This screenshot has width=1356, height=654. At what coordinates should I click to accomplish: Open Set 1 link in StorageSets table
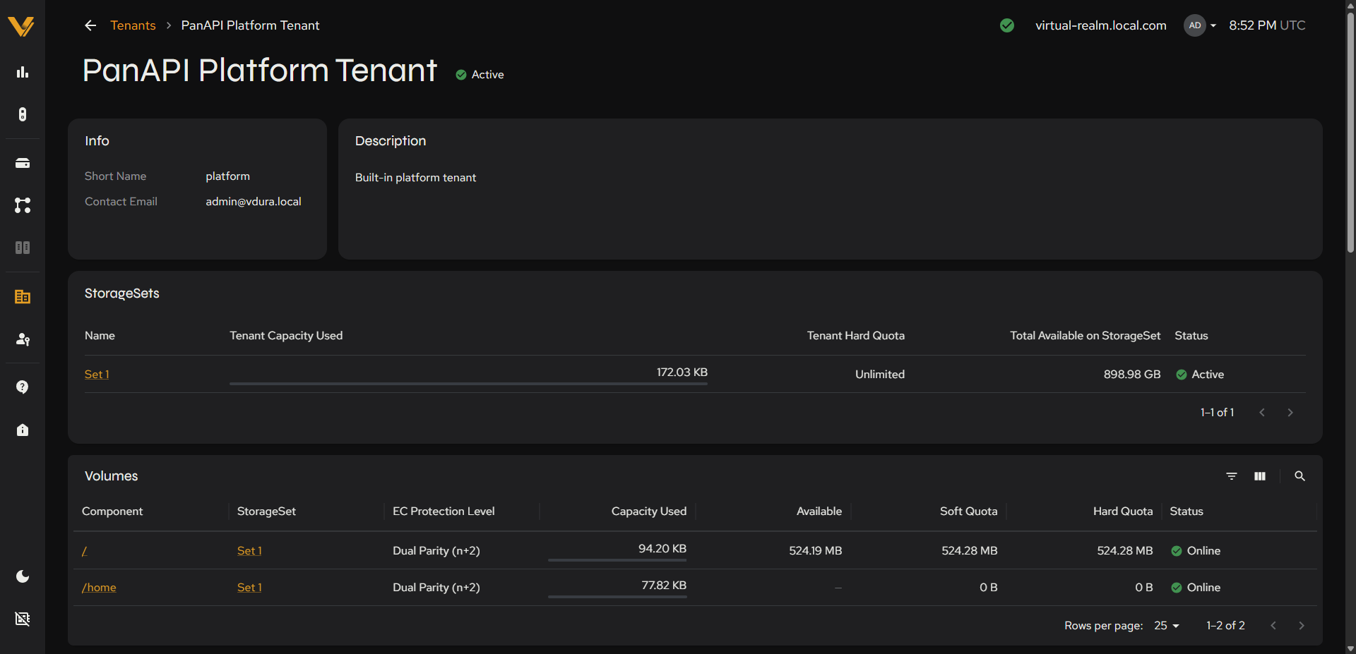pyautogui.click(x=97, y=375)
